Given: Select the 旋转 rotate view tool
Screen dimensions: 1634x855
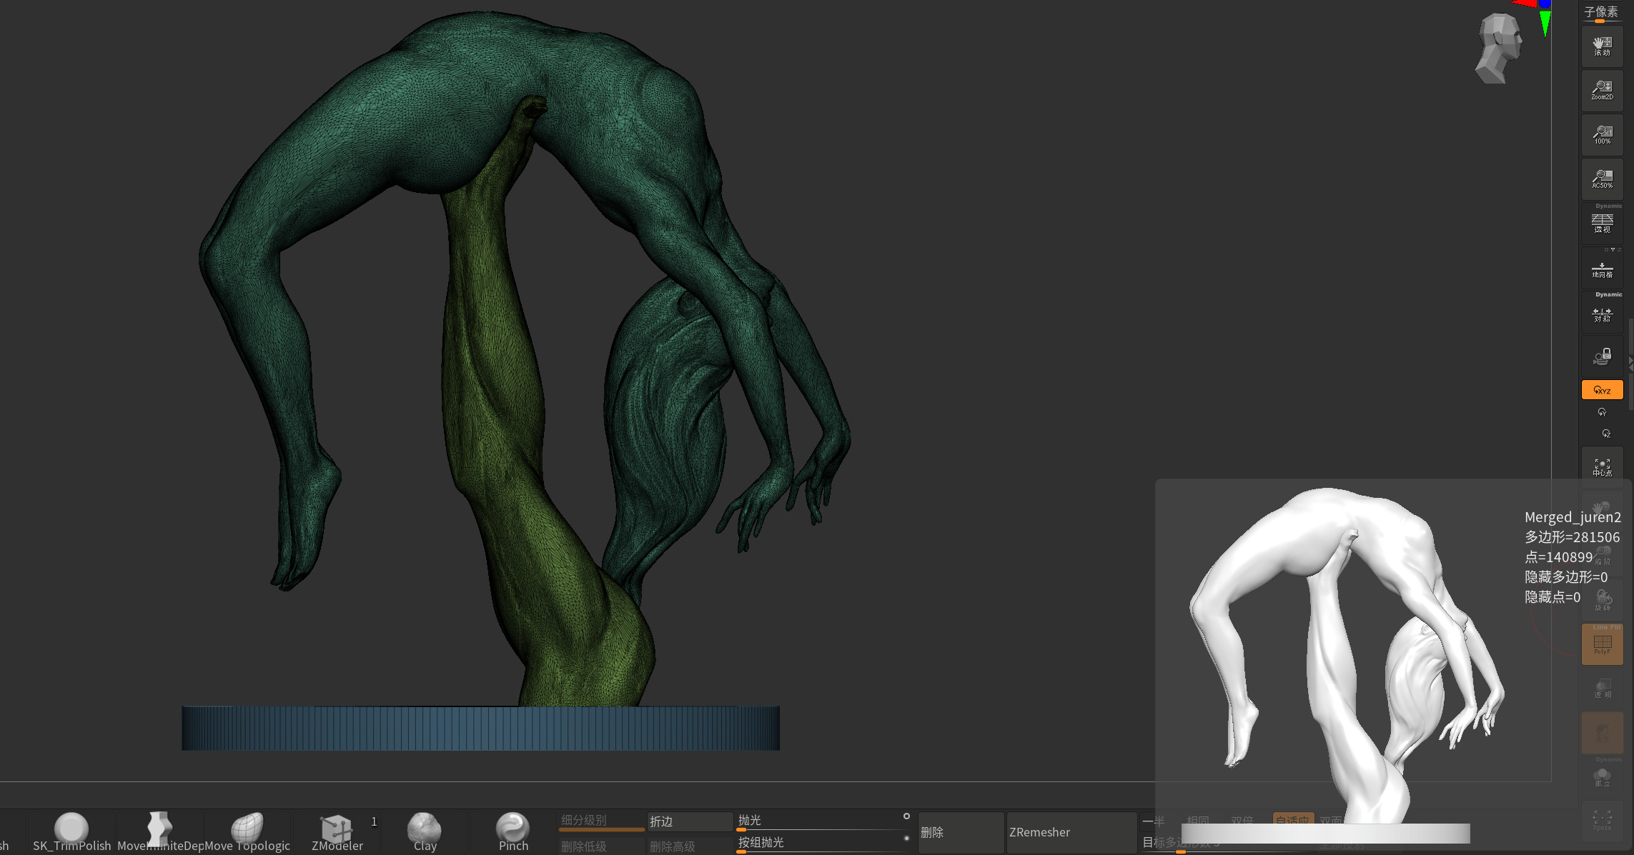Looking at the screenshot, I should pyautogui.click(x=1602, y=600).
